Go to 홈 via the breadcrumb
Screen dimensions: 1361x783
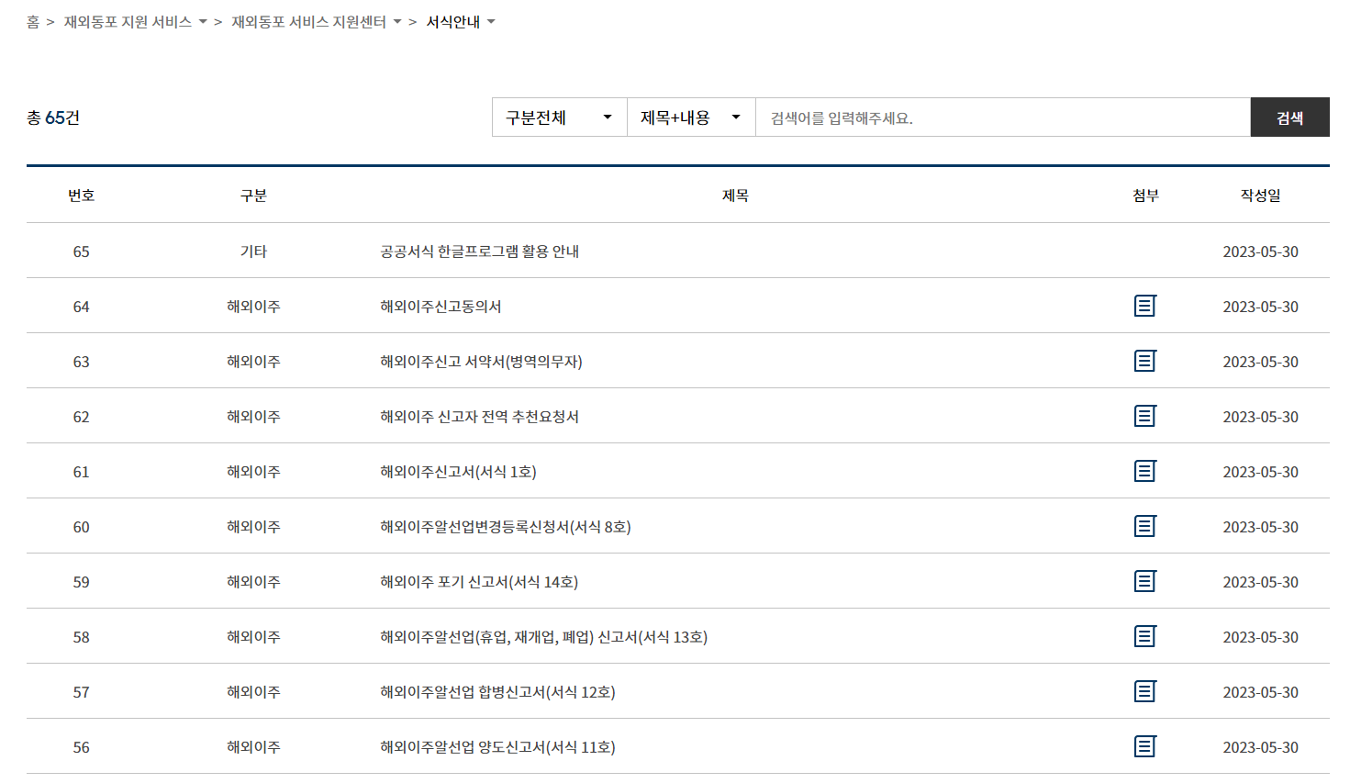pyautogui.click(x=31, y=21)
